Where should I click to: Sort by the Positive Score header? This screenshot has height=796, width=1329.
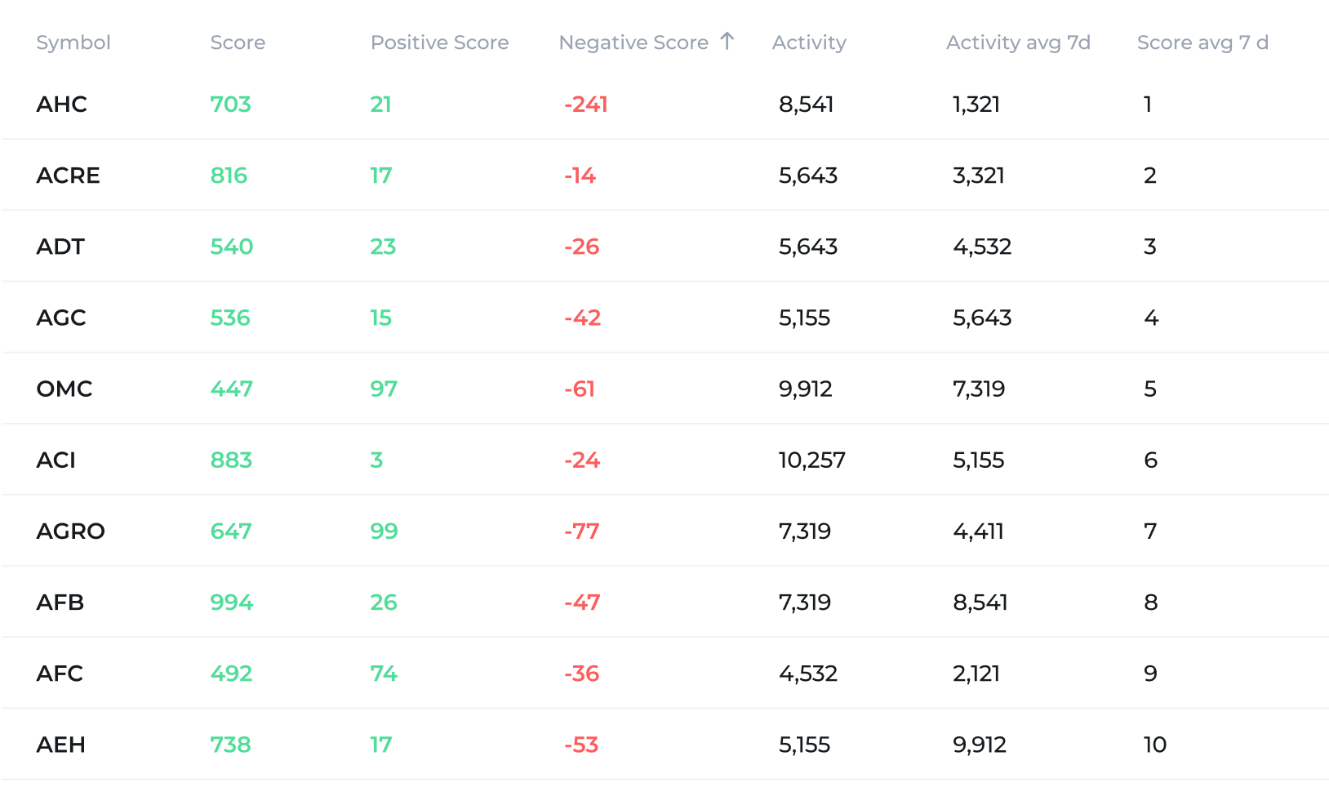click(x=440, y=42)
